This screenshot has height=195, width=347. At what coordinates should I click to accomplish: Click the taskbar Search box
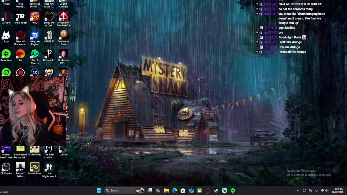point(124,190)
